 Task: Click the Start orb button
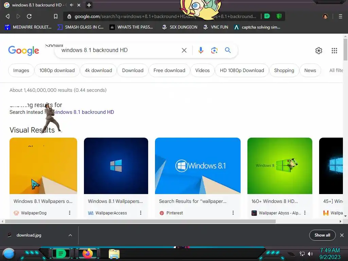(9, 254)
